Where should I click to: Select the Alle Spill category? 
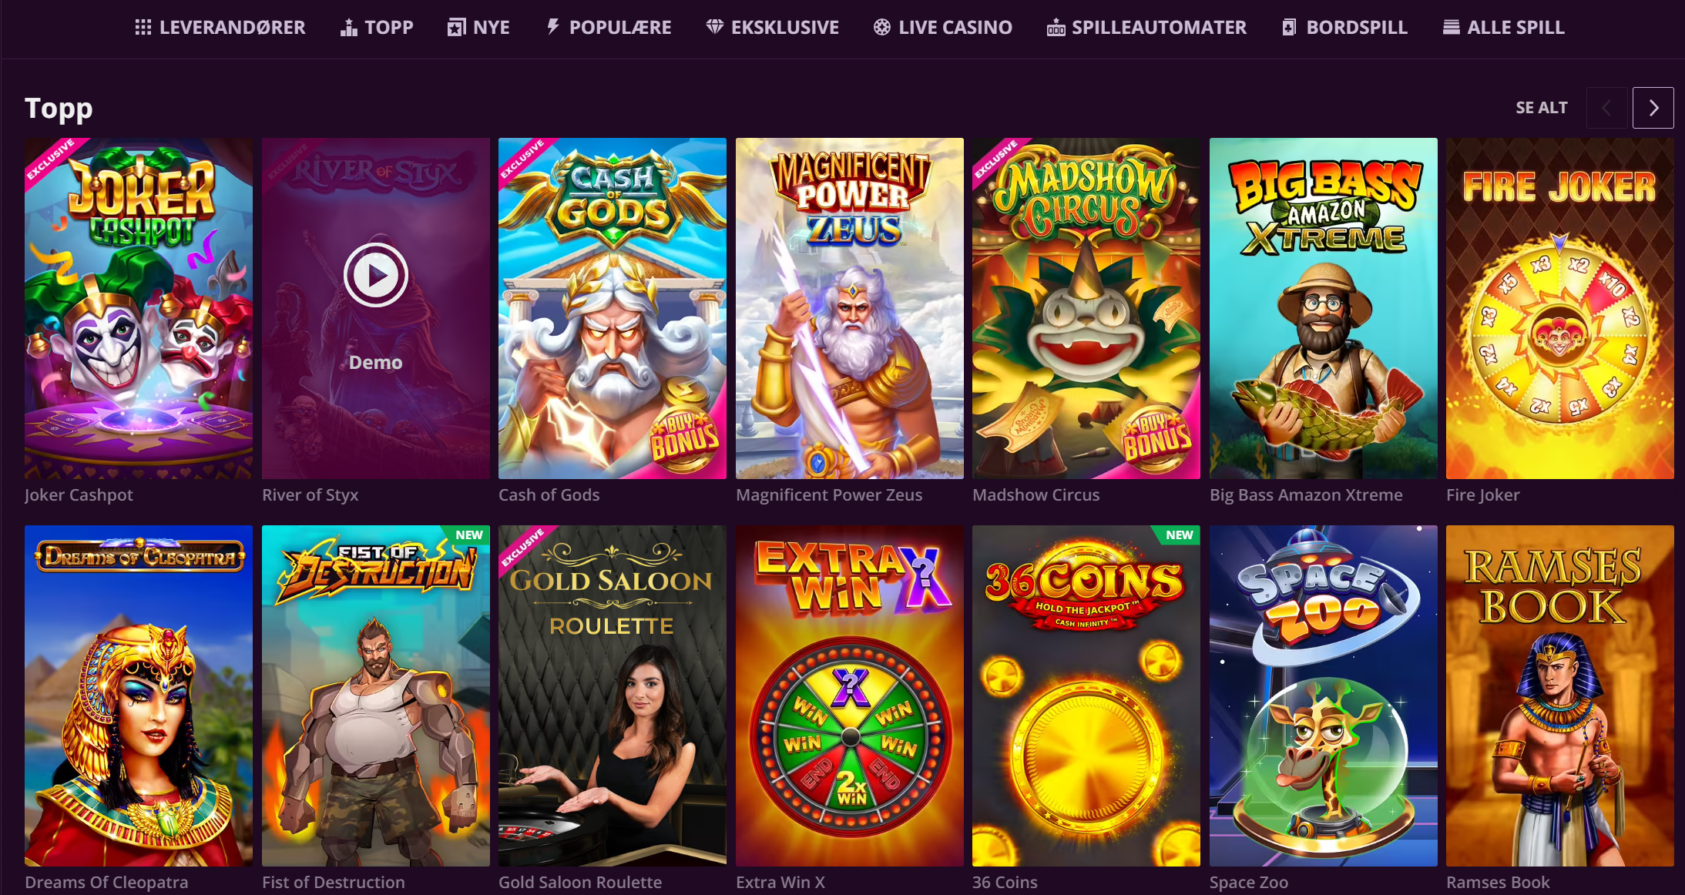pos(1503,28)
